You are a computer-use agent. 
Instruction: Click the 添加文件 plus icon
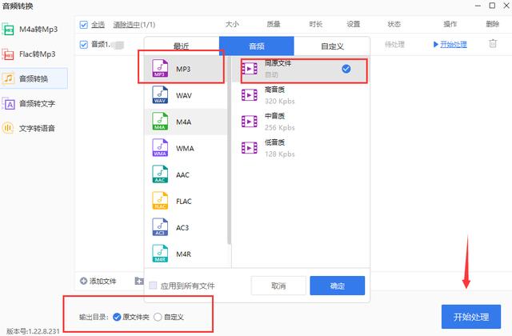83,281
